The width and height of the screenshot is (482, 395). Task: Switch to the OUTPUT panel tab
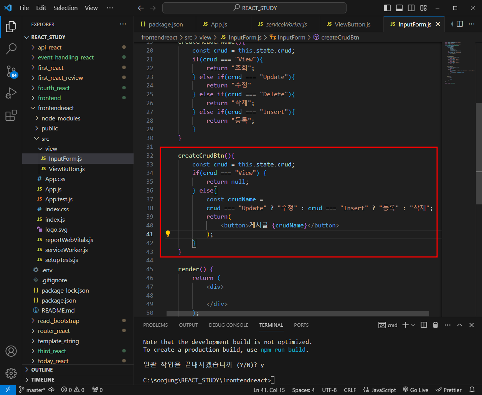(188, 325)
